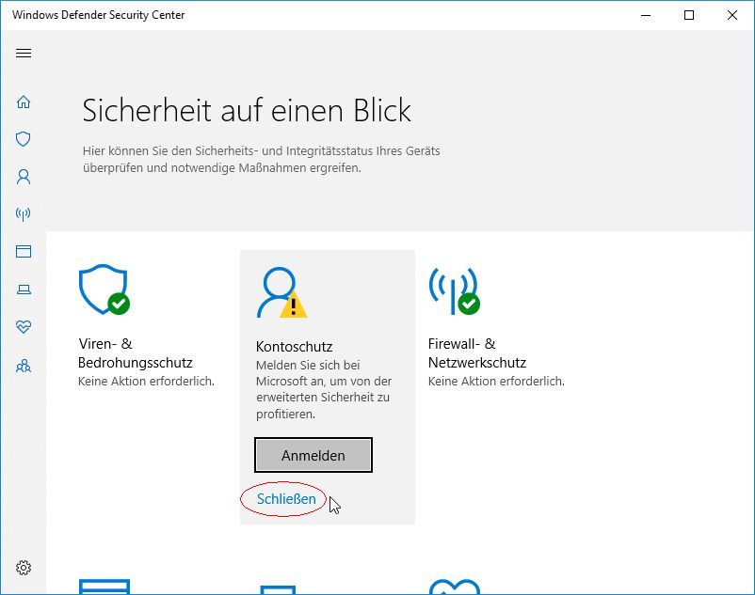Viewport: 755px width, 595px height.
Task: Open sidebar Family options people icon
Action: pyautogui.click(x=24, y=367)
